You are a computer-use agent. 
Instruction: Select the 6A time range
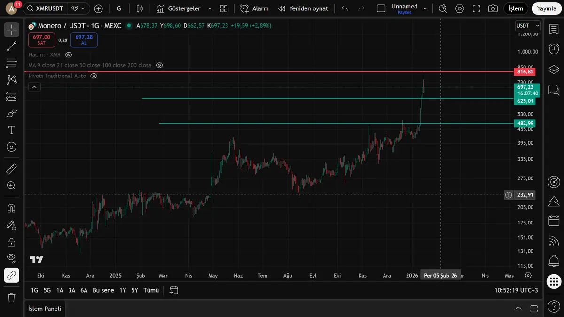point(84,290)
